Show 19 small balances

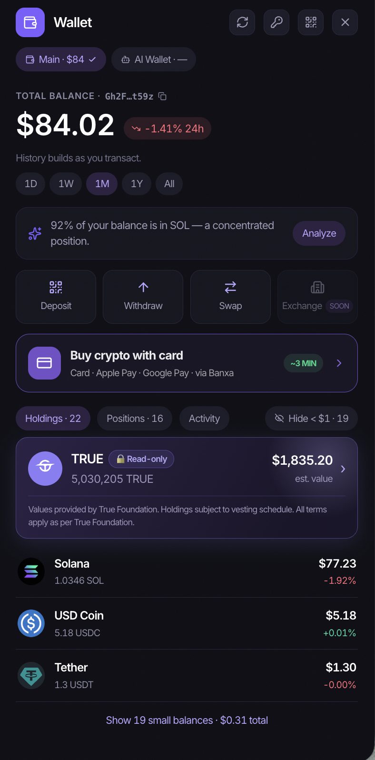pyautogui.click(x=187, y=720)
